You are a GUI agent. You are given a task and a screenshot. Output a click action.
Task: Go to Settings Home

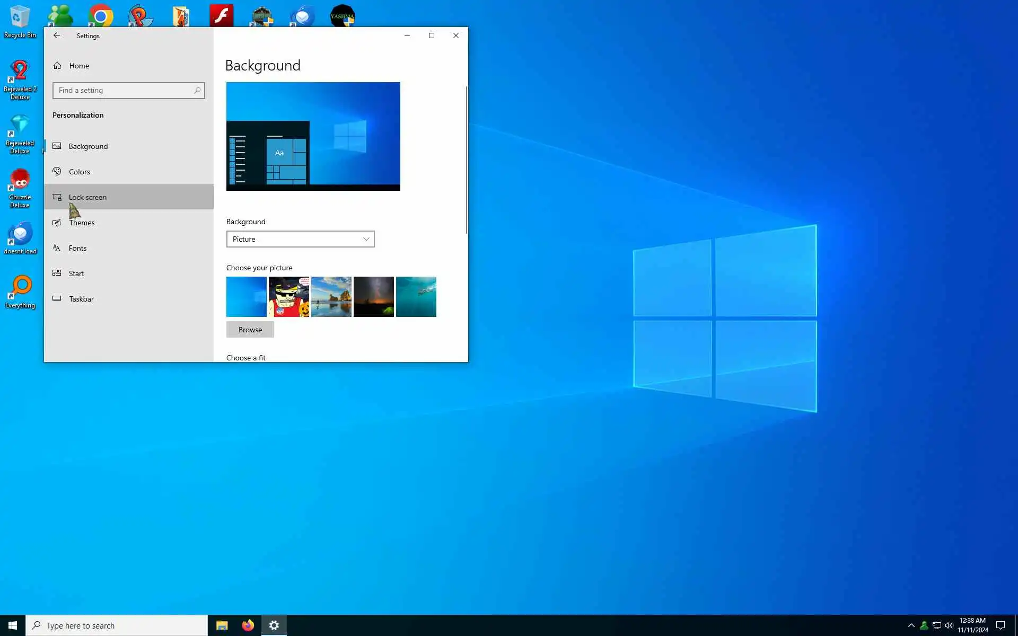78,66
